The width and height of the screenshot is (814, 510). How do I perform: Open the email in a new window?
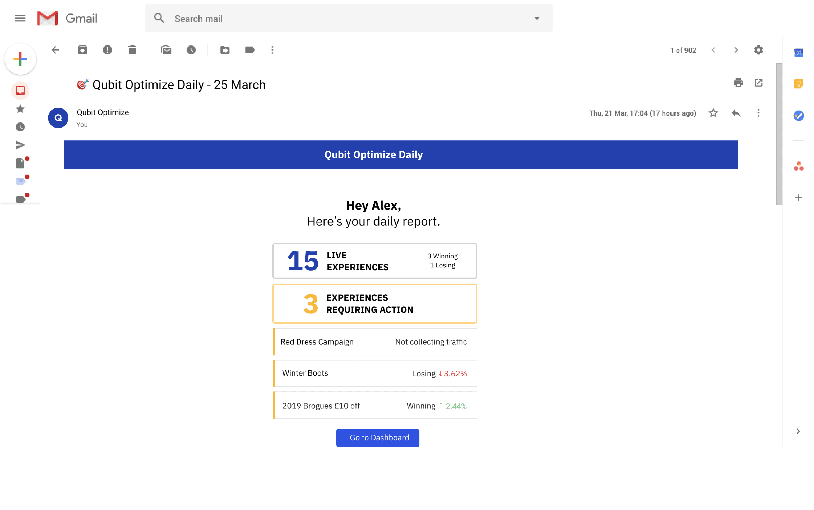point(758,83)
